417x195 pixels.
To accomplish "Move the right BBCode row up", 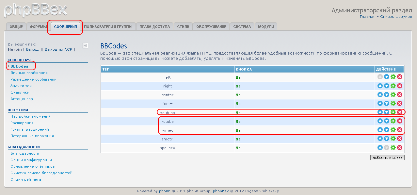I will (380, 86).
